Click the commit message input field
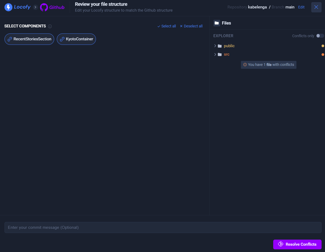This screenshot has height=252, width=325. 162,227
